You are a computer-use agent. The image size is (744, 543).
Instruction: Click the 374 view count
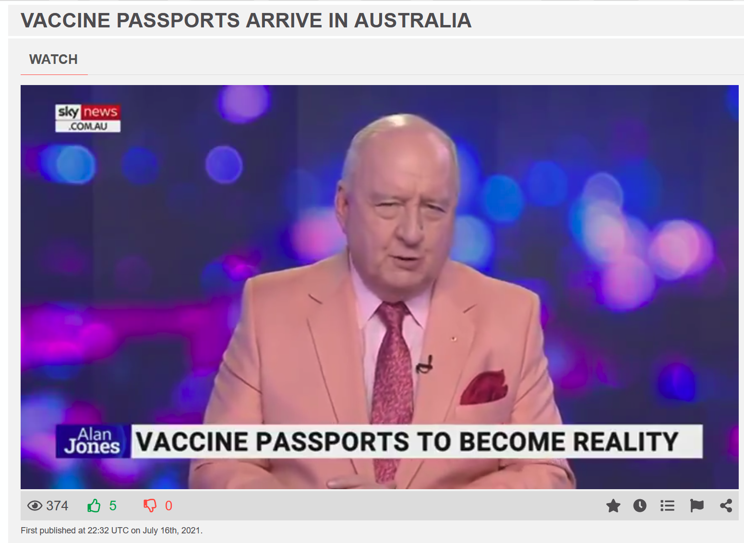[x=57, y=506]
